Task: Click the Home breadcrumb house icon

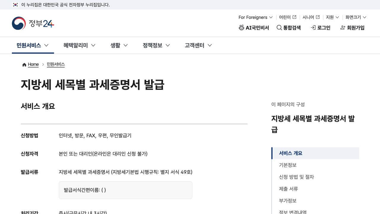Action: pyautogui.click(x=24, y=64)
